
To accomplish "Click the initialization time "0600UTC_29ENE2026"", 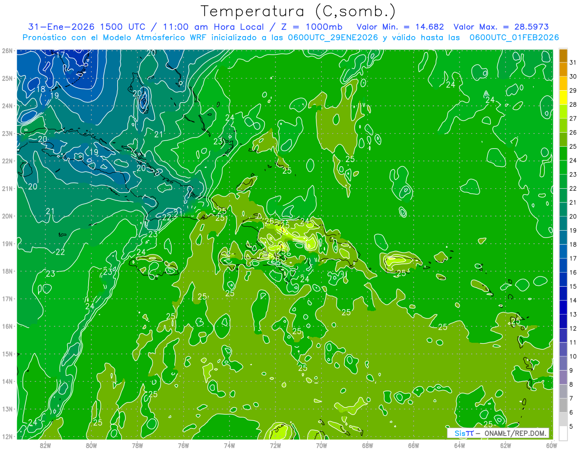I will tap(333, 38).
